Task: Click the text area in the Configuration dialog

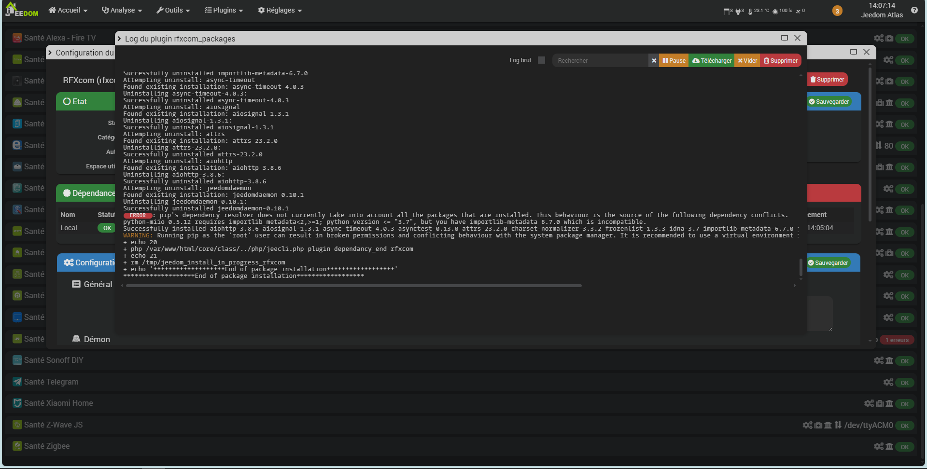Action: [820, 314]
